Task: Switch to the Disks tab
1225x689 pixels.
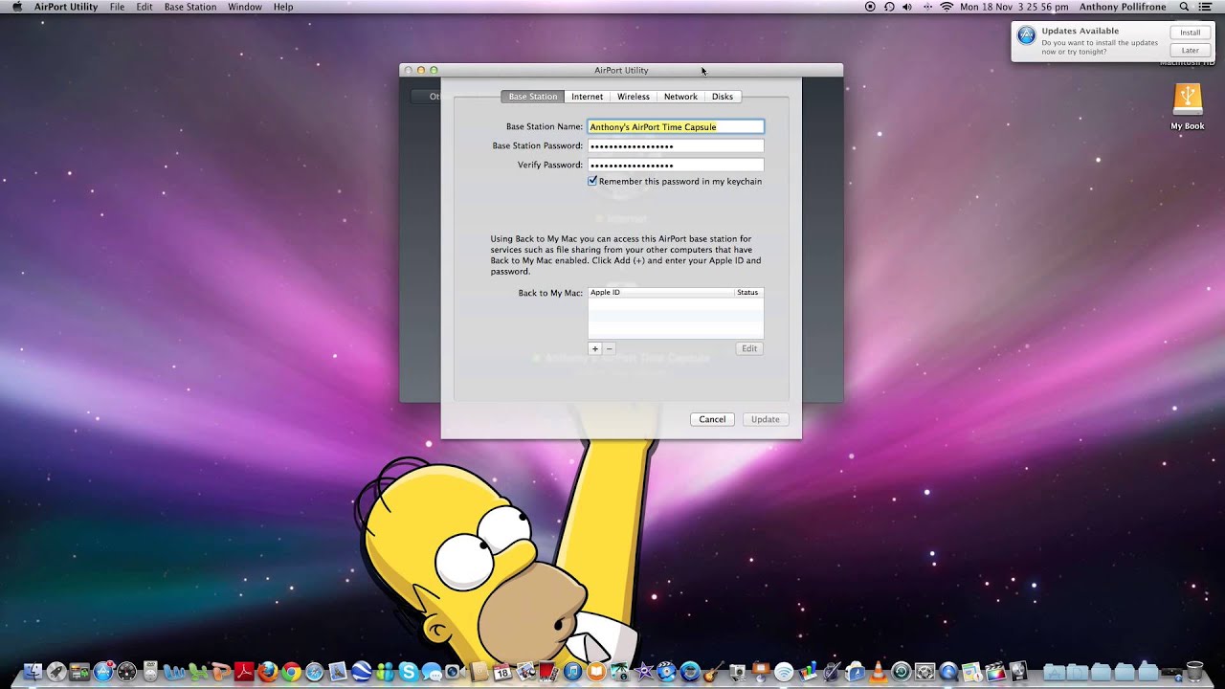Action: tap(723, 97)
